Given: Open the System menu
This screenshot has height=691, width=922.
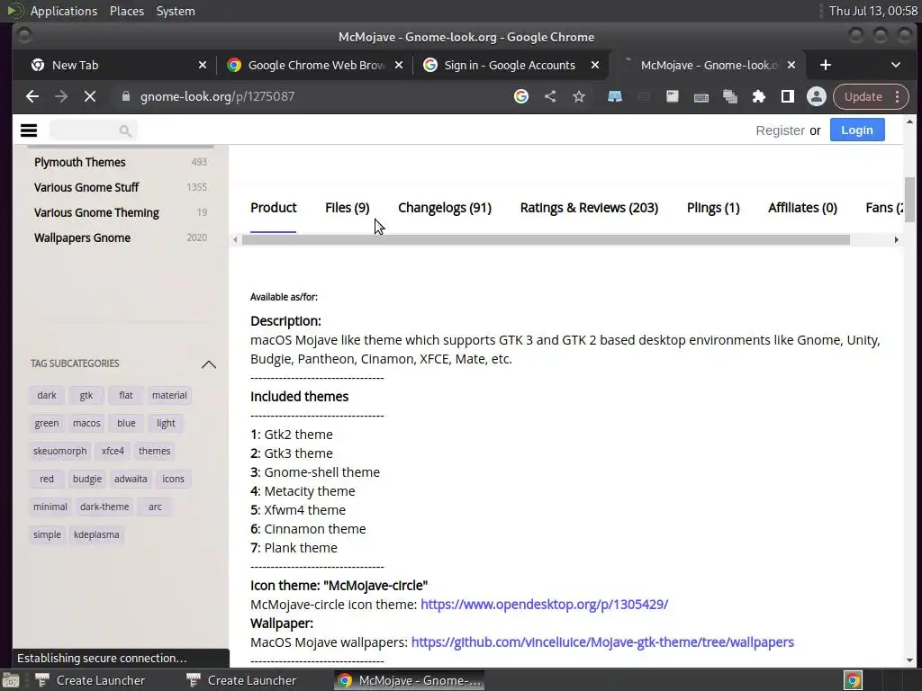Looking at the screenshot, I should pyautogui.click(x=176, y=11).
